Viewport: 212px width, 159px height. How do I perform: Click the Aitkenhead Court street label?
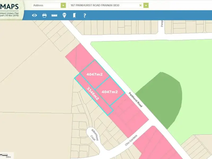[x=95, y=135]
